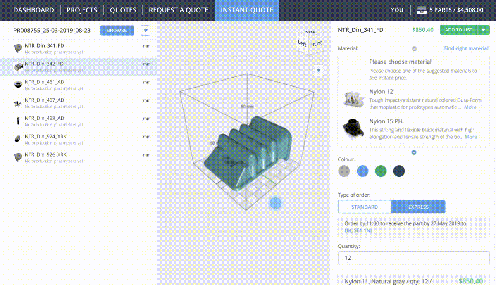Select the Standard order type
The width and height of the screenshot is (496, 285).
pos(365,207)
